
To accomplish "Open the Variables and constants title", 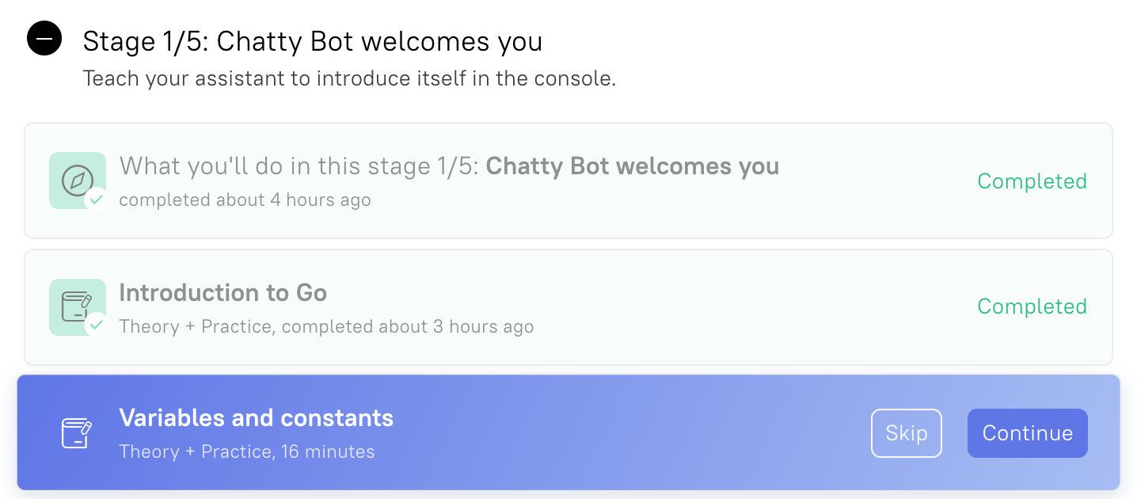I will 256,417.
